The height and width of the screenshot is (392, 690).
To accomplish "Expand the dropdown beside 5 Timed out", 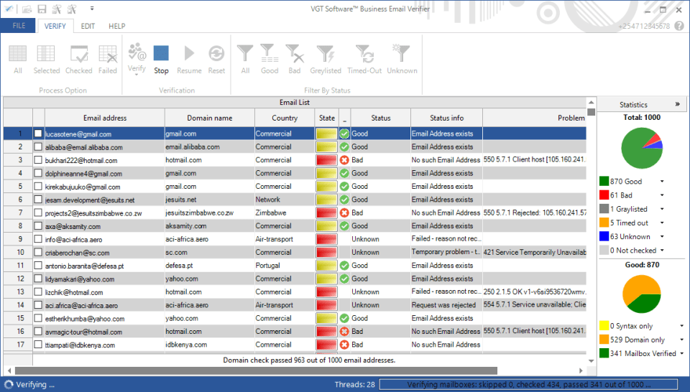I will [x=662, y=223].
